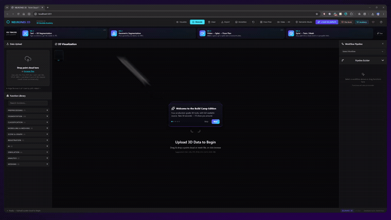The height and width of the screenshot is (220, 391).
Task: Click the browser home icon
Action: 24,14
